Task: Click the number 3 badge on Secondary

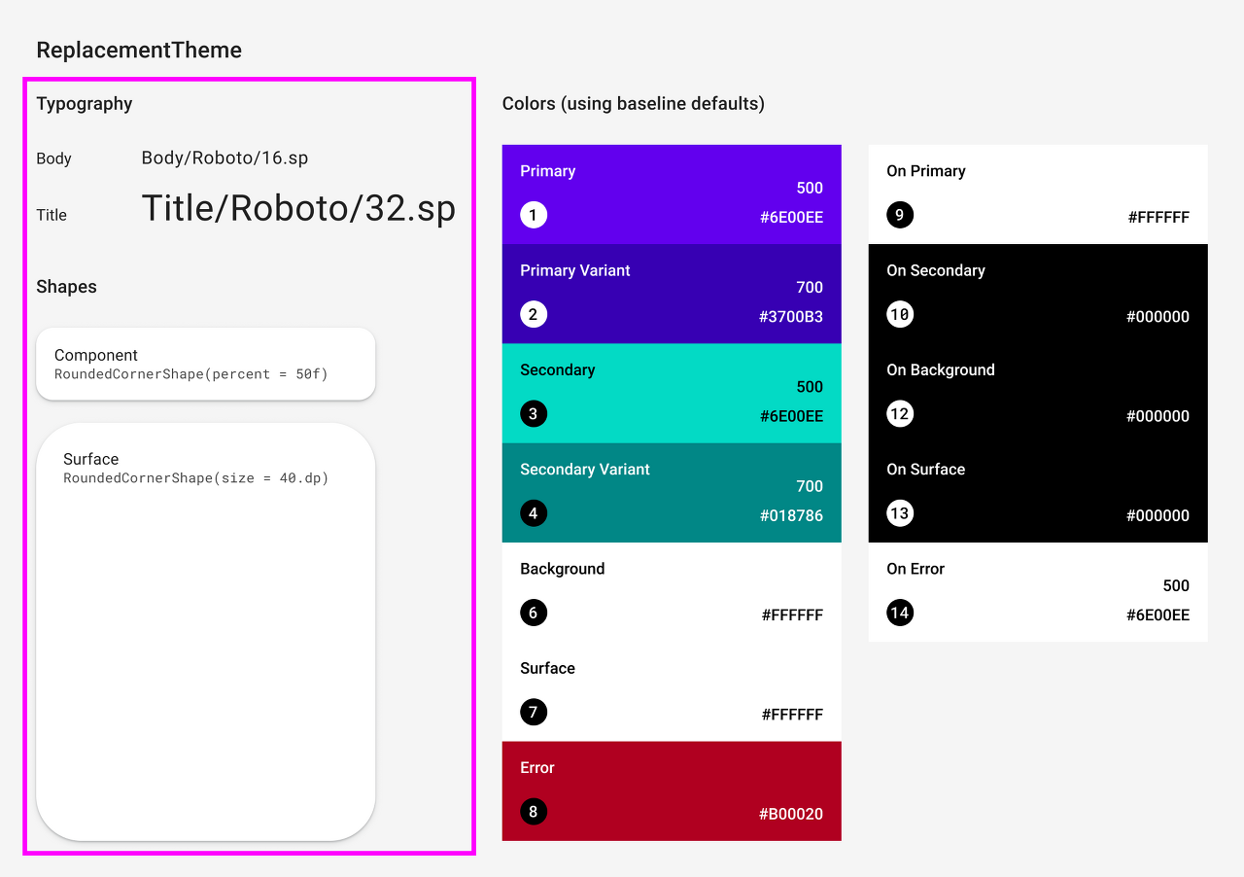Action: point(534,414)
